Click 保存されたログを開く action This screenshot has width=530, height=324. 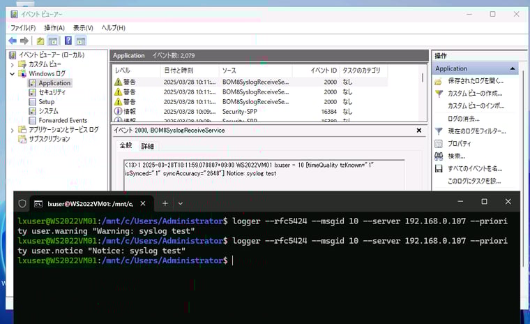[x=475, y=81]
